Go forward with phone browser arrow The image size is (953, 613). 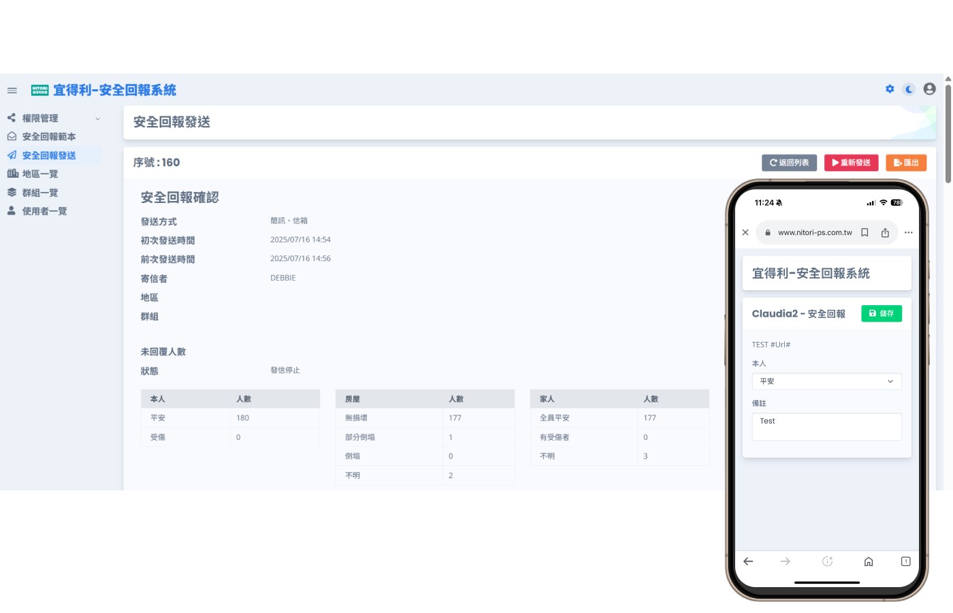point(785,561)
